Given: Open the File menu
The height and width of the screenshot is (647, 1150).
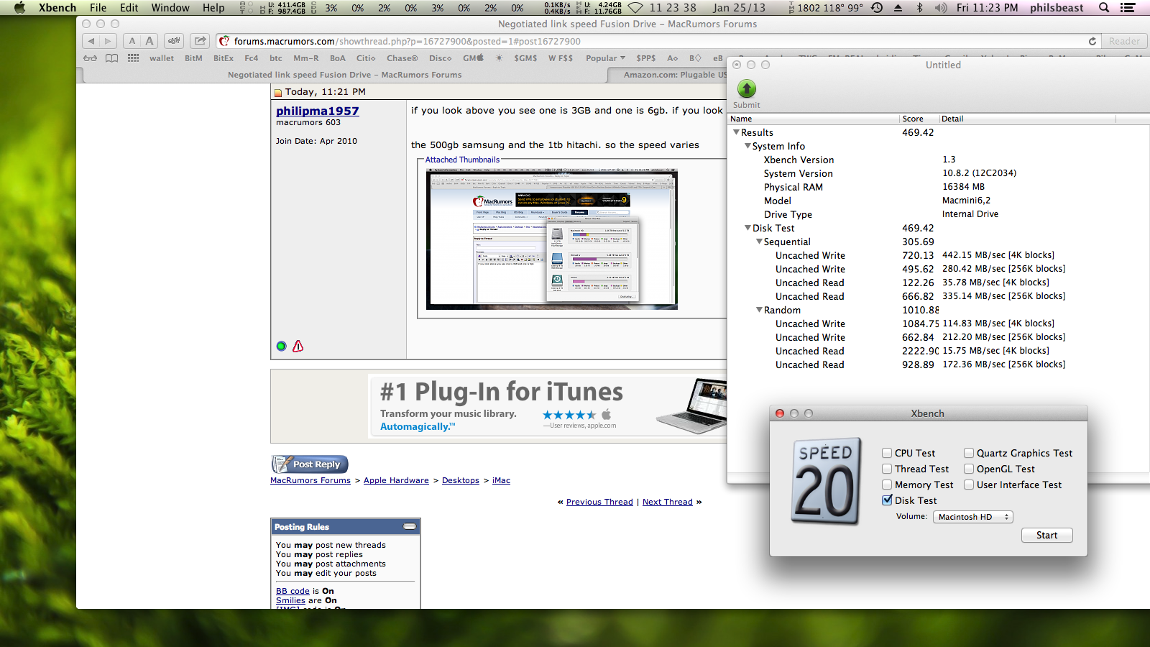Looking at the screenshot, I should click(x=98, y=8).
